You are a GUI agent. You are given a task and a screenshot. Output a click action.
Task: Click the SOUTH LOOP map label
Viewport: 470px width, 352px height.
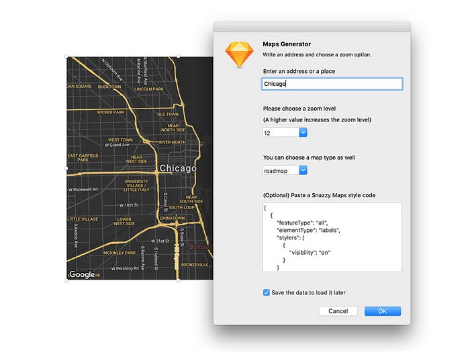(x=181, y=207)
